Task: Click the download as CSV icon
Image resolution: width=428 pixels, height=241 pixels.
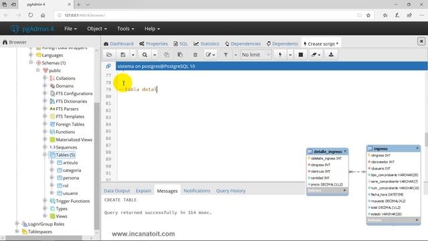Action: [331, 55]
